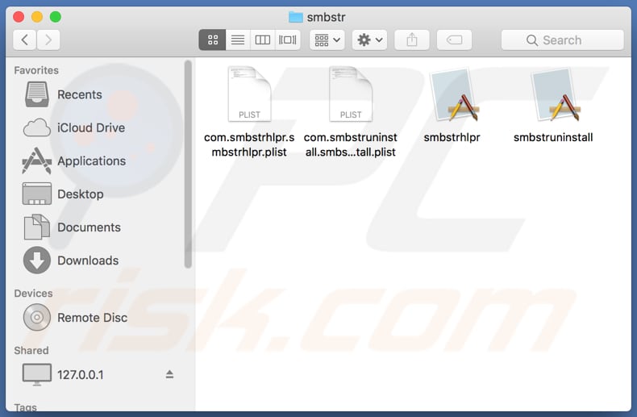Switch to icon view mode

point(212,40)
